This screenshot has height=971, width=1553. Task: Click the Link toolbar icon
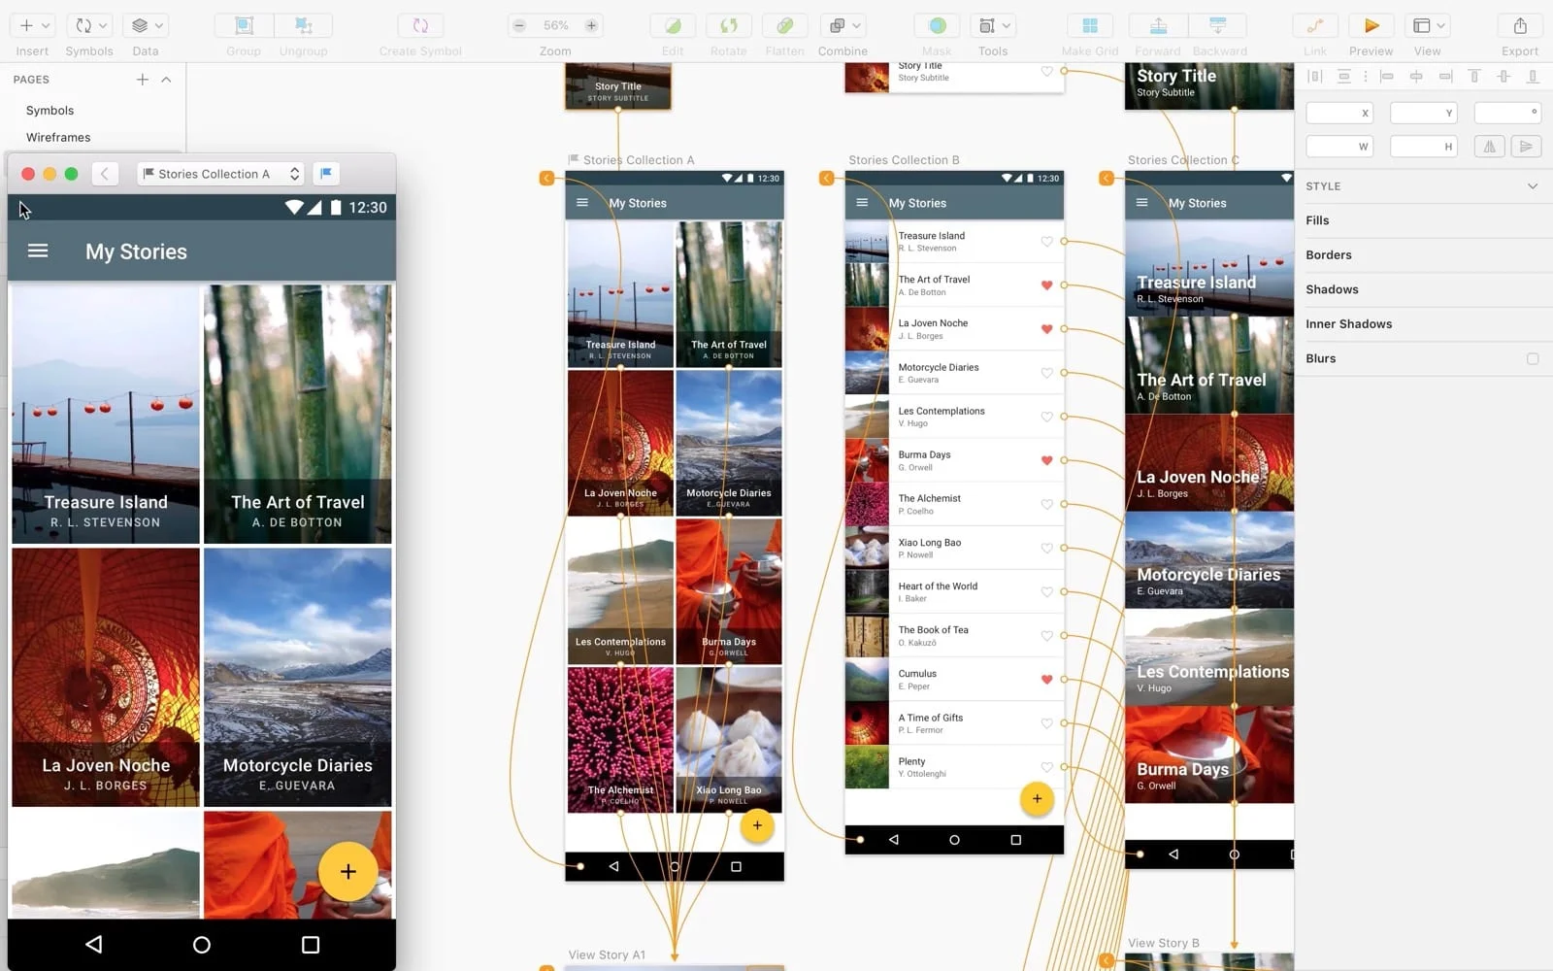(1315, 25)
